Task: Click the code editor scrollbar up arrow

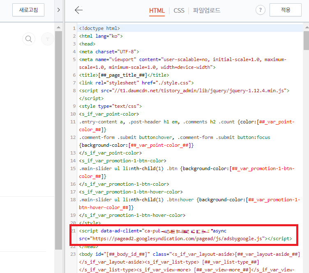Action: [307, 27]
